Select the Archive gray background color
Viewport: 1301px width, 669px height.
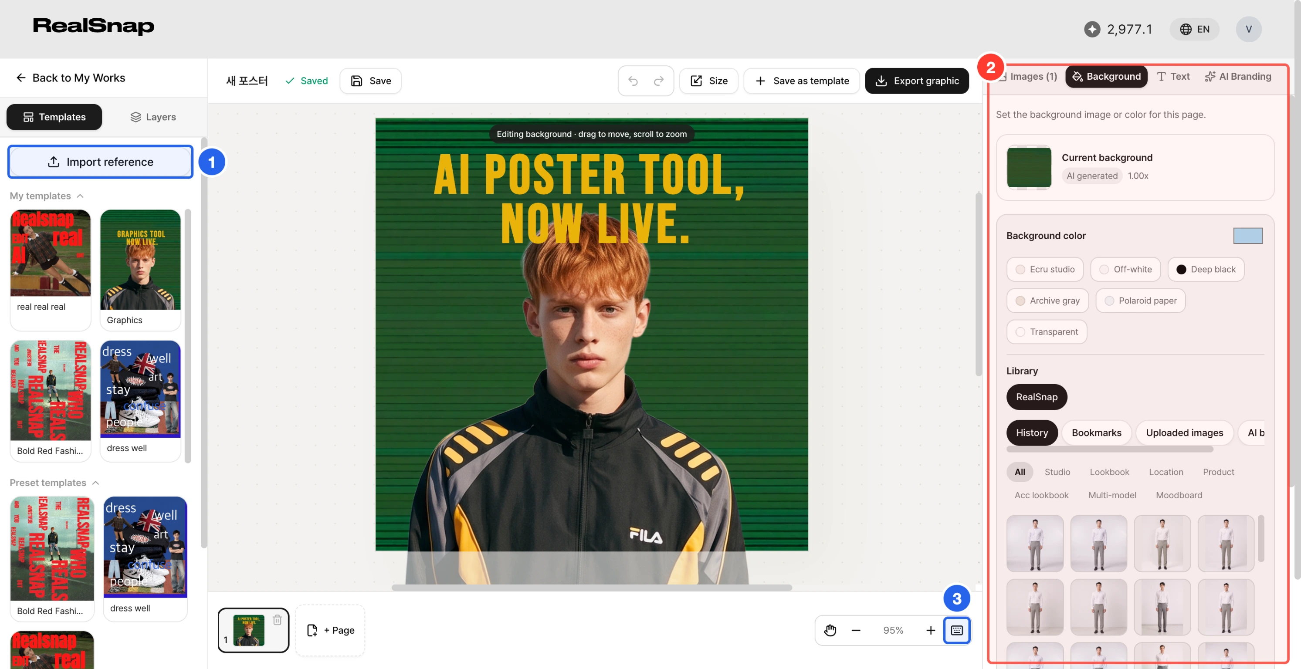[1047, 301]
